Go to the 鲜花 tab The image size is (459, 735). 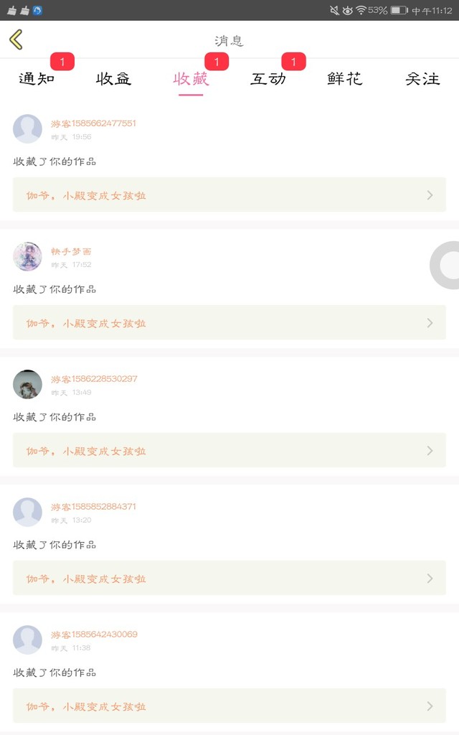pyautogui.click(x=345, y=79)
